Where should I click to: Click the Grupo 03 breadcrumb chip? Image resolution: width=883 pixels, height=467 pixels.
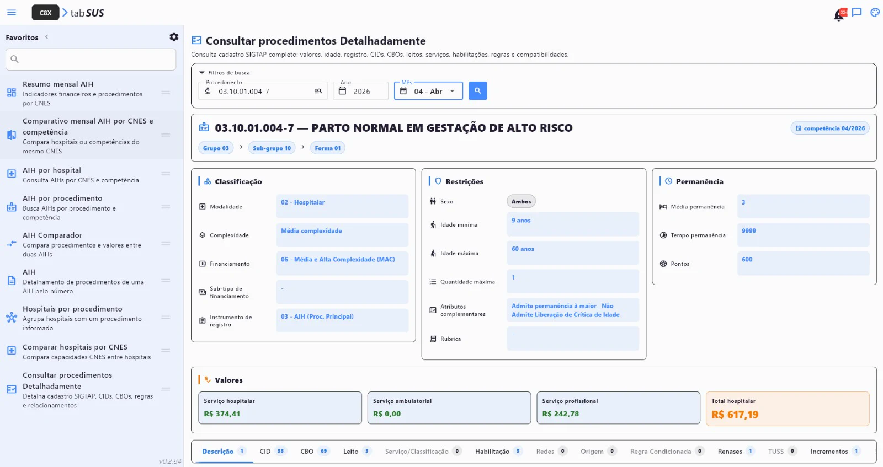pyautogui.click(x=216, y=148)
